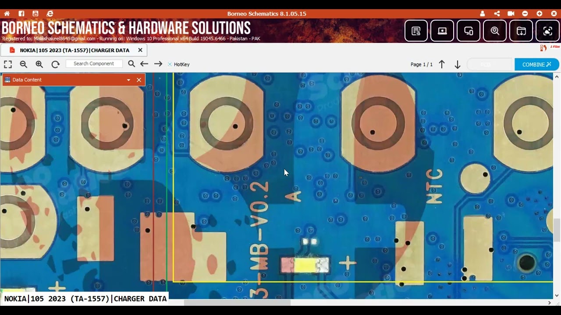Zoom in on the board image

pos(39,64)
